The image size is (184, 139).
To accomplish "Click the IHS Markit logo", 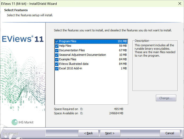I will [23, 122].
